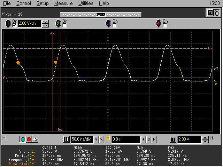Expand the left bottom panel arrow
This screenshot has width=223, height=167.
(x=4, y=138)
